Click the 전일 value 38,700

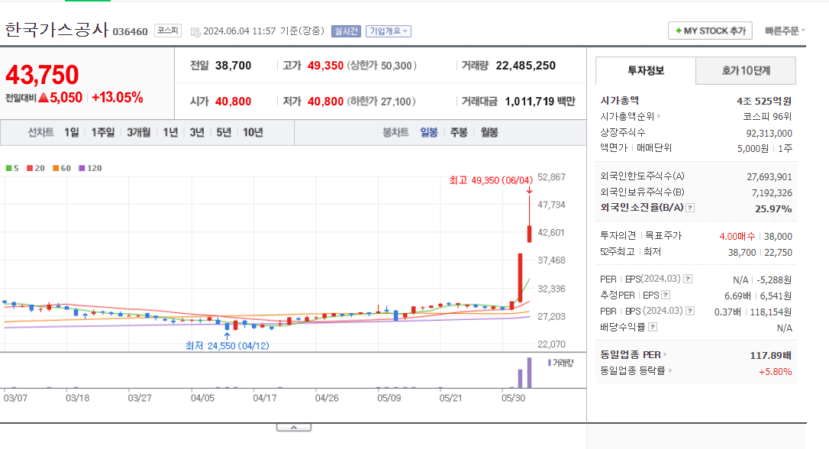click(233, 66)
